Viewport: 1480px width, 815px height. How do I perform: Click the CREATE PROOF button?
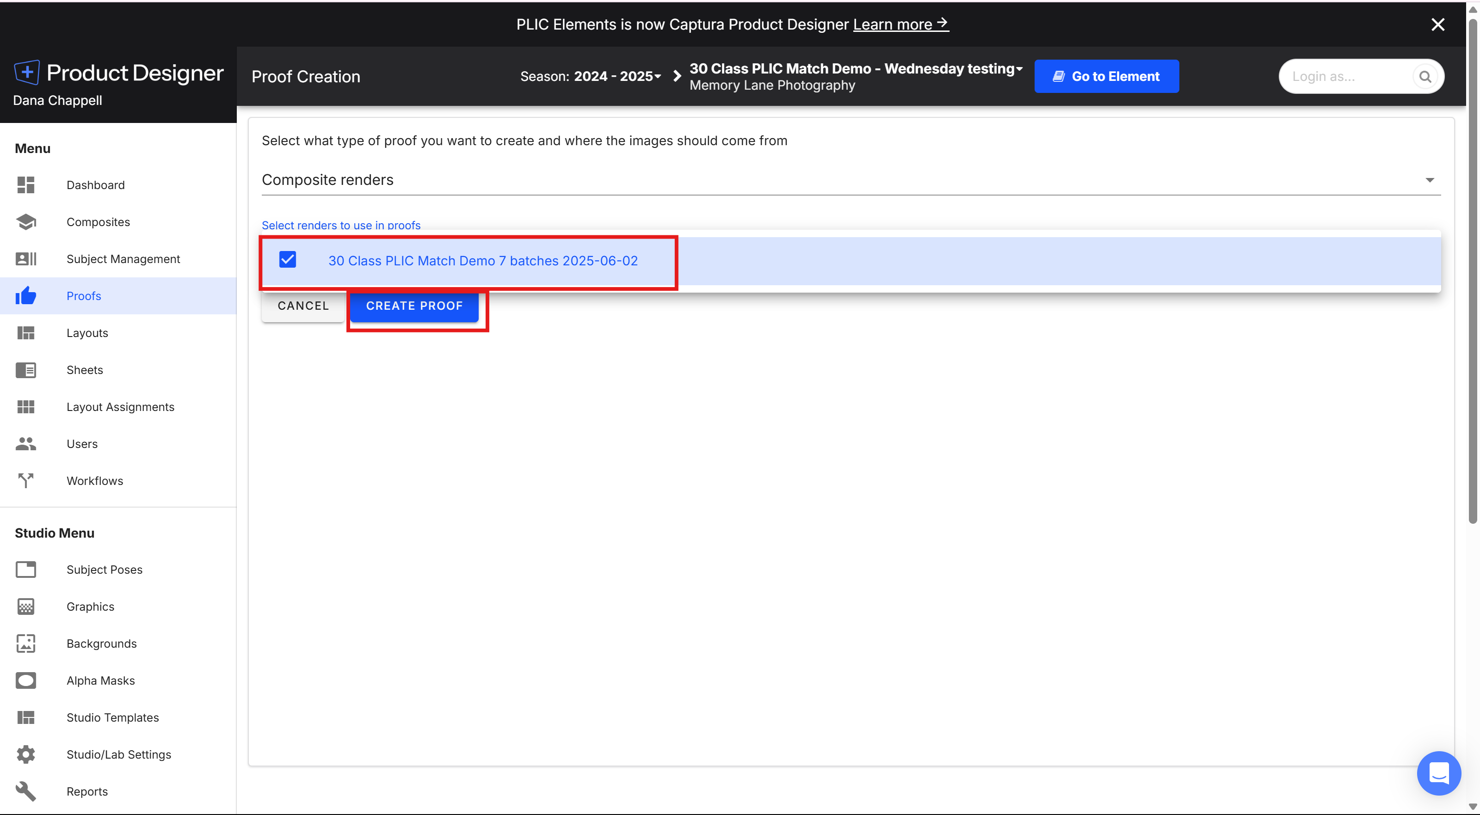click(x=414, y=306)
